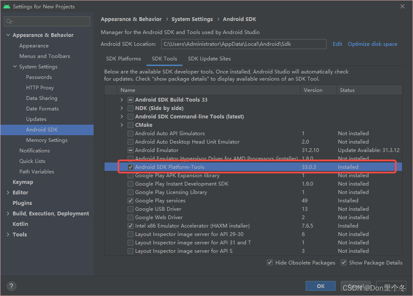The height and width of the screenshot is (296, 413).
Task: Uncheck Android SDK Platform-Tools checkbox
Action: coord(131,167)
